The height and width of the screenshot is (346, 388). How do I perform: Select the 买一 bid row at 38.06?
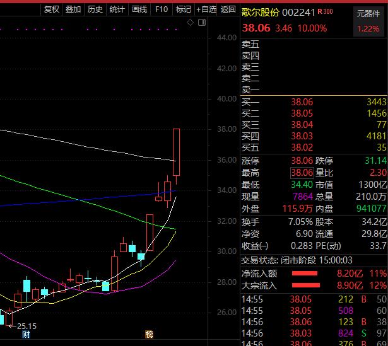coord(314,101)
